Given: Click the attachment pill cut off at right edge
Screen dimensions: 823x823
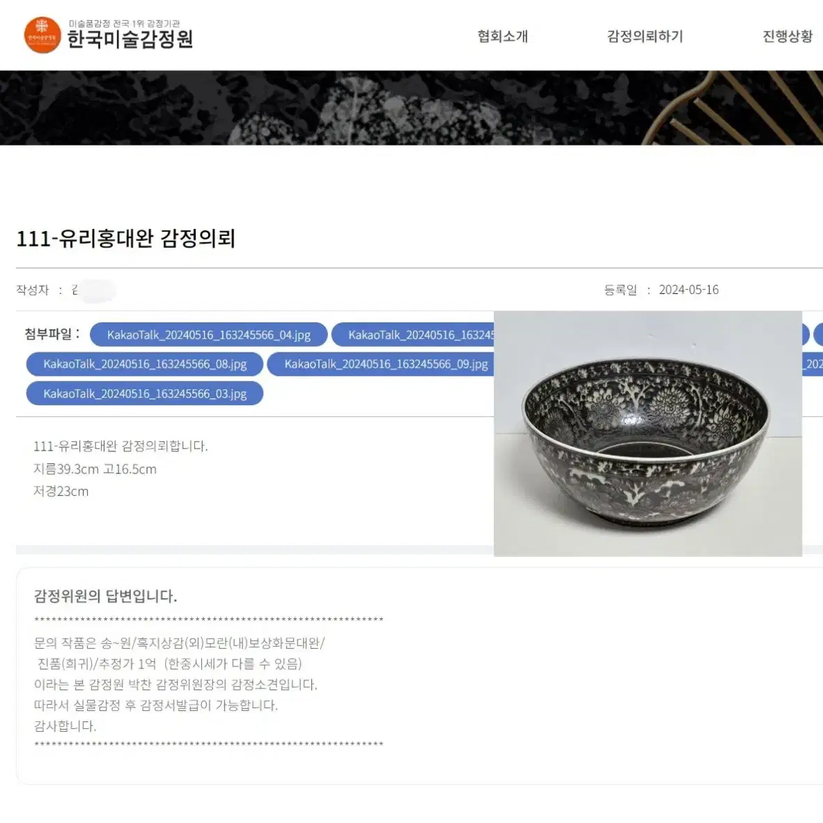Looking at the screenshot, I should 818,335.
